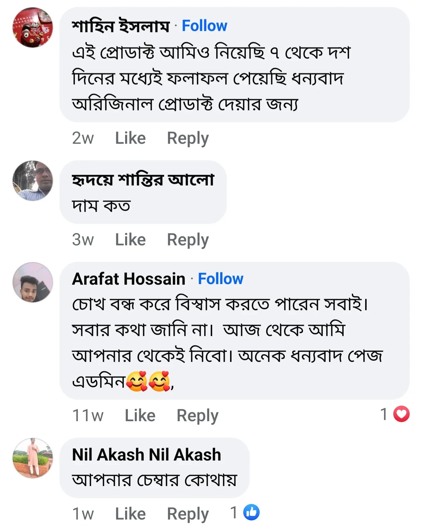Open the 11w timestamp on Arafat Hossain's comment
Screen dimensions: 422x526
(88, 415)
